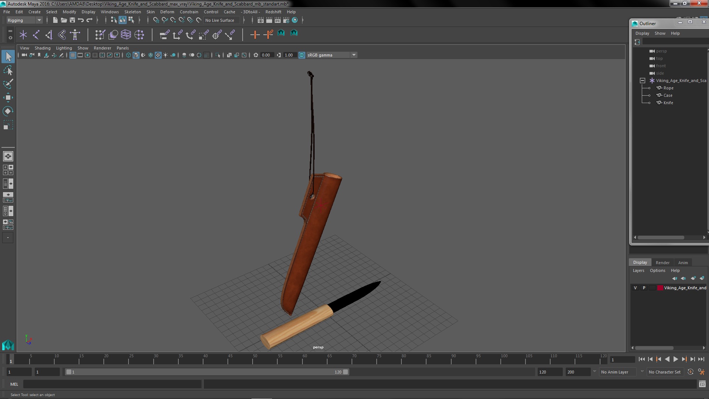Switch to the Anim layer tab
This screenshot has height=399, width=709.
pos(683,263)
